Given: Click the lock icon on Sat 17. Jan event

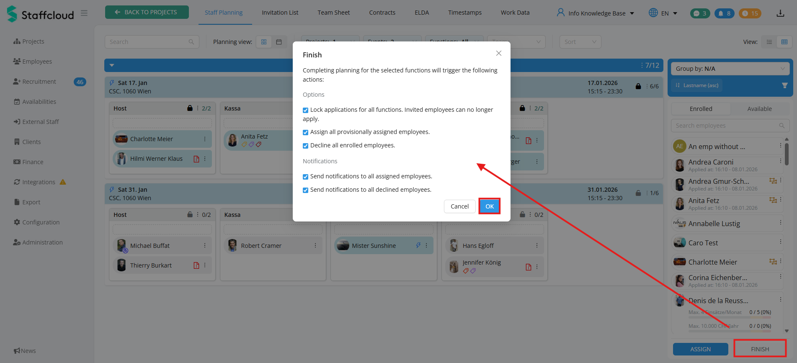Looking at the screenshot, I should [x=638, y=86].
